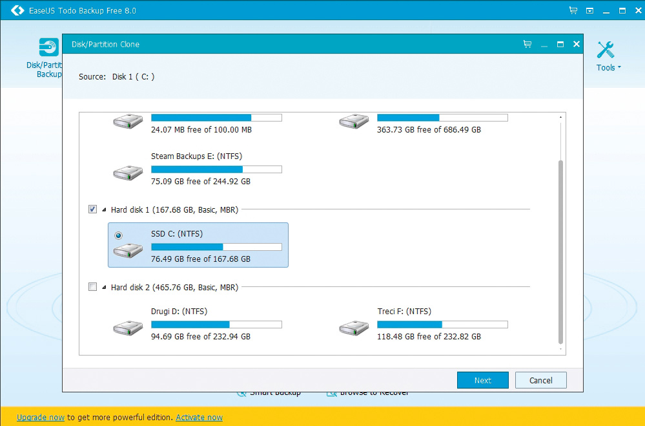Click the cart icon in the Clone dialog header
645x426 pixels.
pyautogui.click(x=527, y=44)
